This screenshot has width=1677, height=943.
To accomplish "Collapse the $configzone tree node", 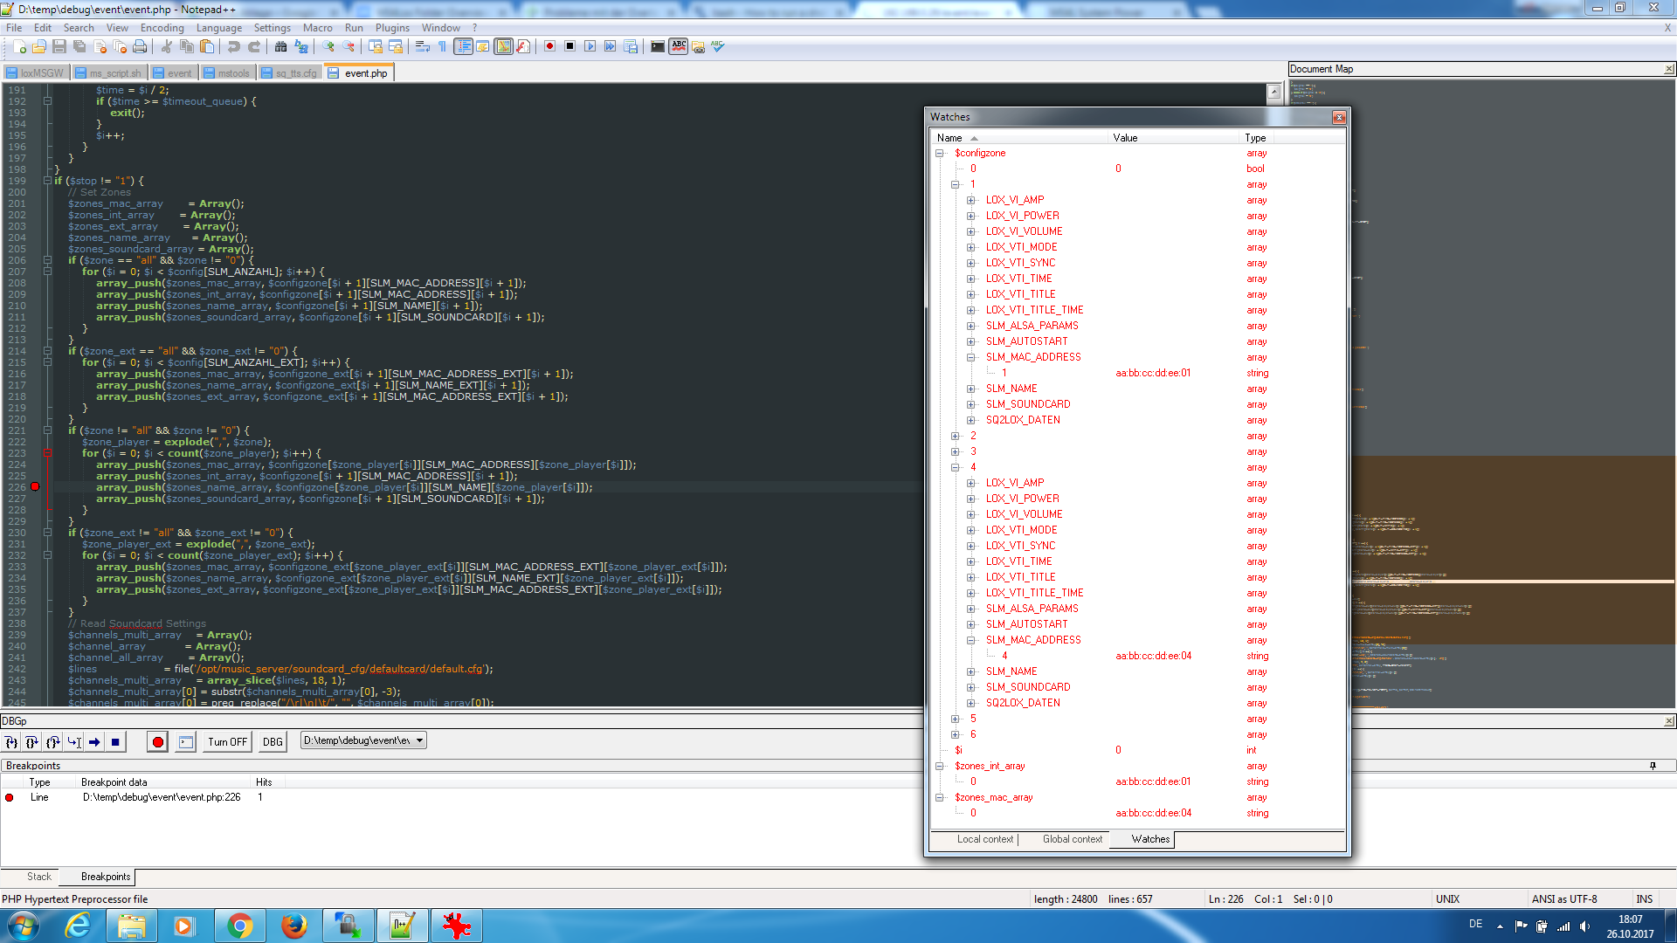I will [x=940, y=154].
